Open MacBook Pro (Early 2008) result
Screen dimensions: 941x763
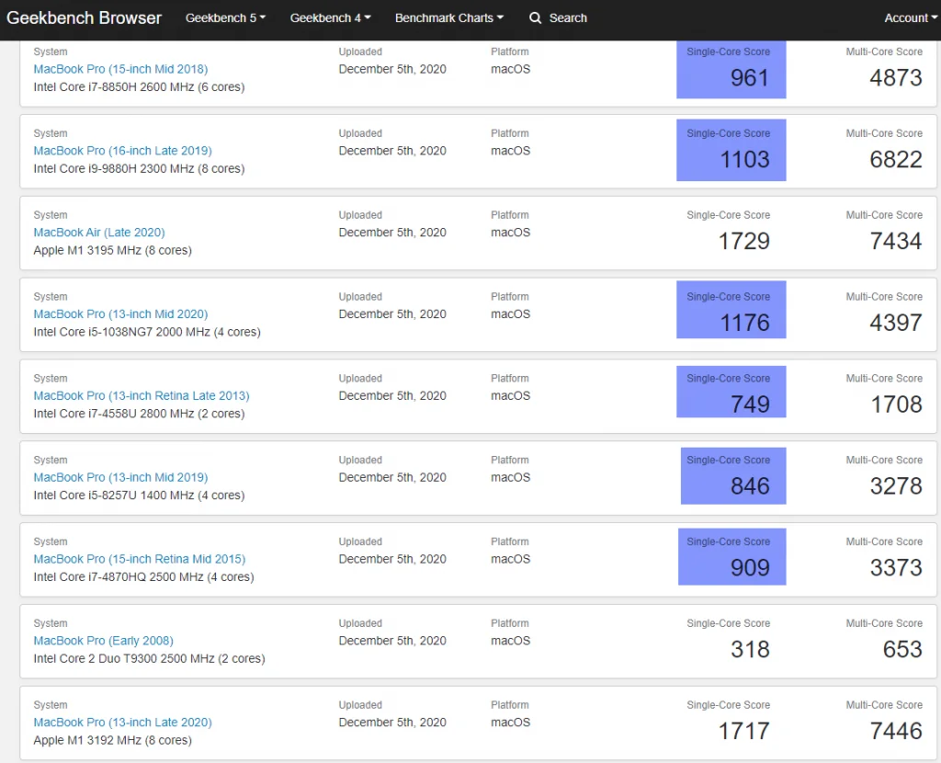point(103,641)
